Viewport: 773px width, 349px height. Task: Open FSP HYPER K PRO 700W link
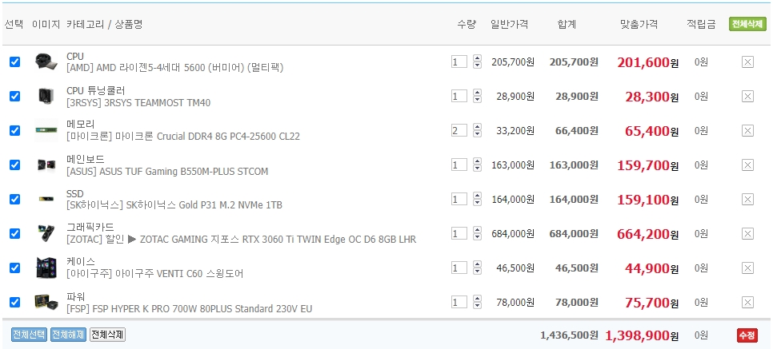pos(190,308)
